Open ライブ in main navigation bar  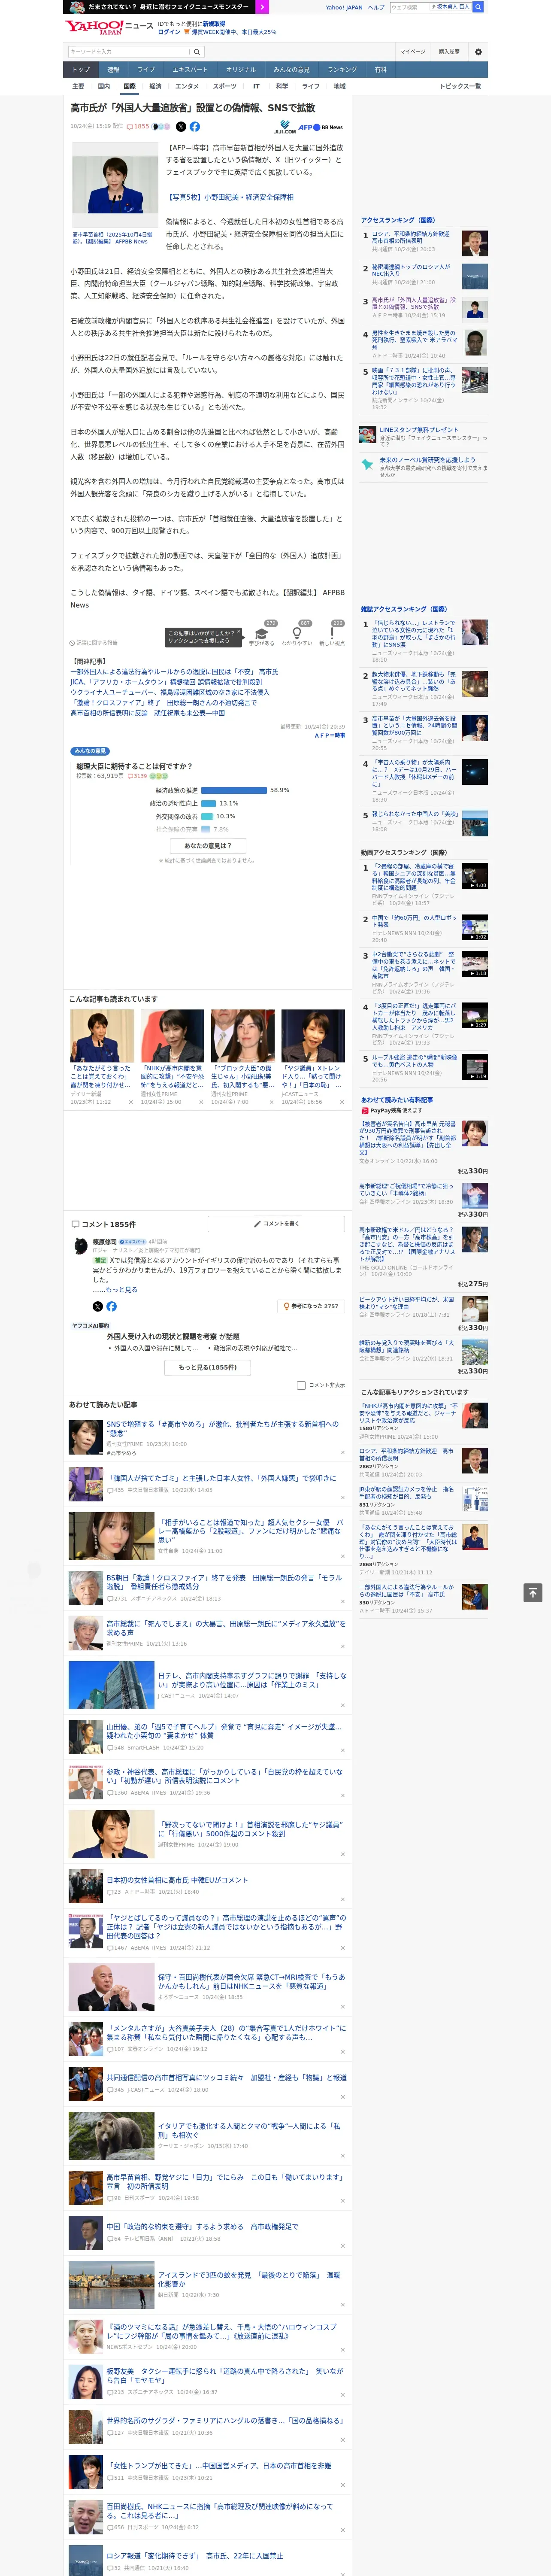pos(146,69)
